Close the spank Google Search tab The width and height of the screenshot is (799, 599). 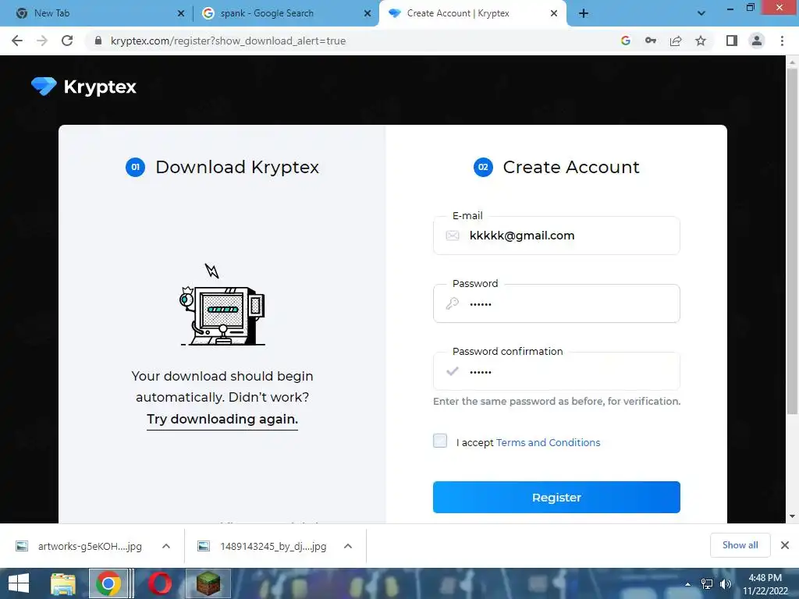(368, 14)
